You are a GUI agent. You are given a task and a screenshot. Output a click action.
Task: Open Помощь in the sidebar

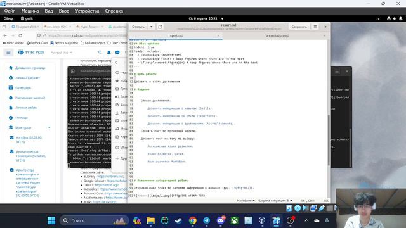point(22,118)
